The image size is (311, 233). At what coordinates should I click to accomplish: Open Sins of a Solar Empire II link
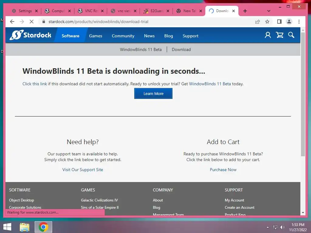[x=100, y=208]
